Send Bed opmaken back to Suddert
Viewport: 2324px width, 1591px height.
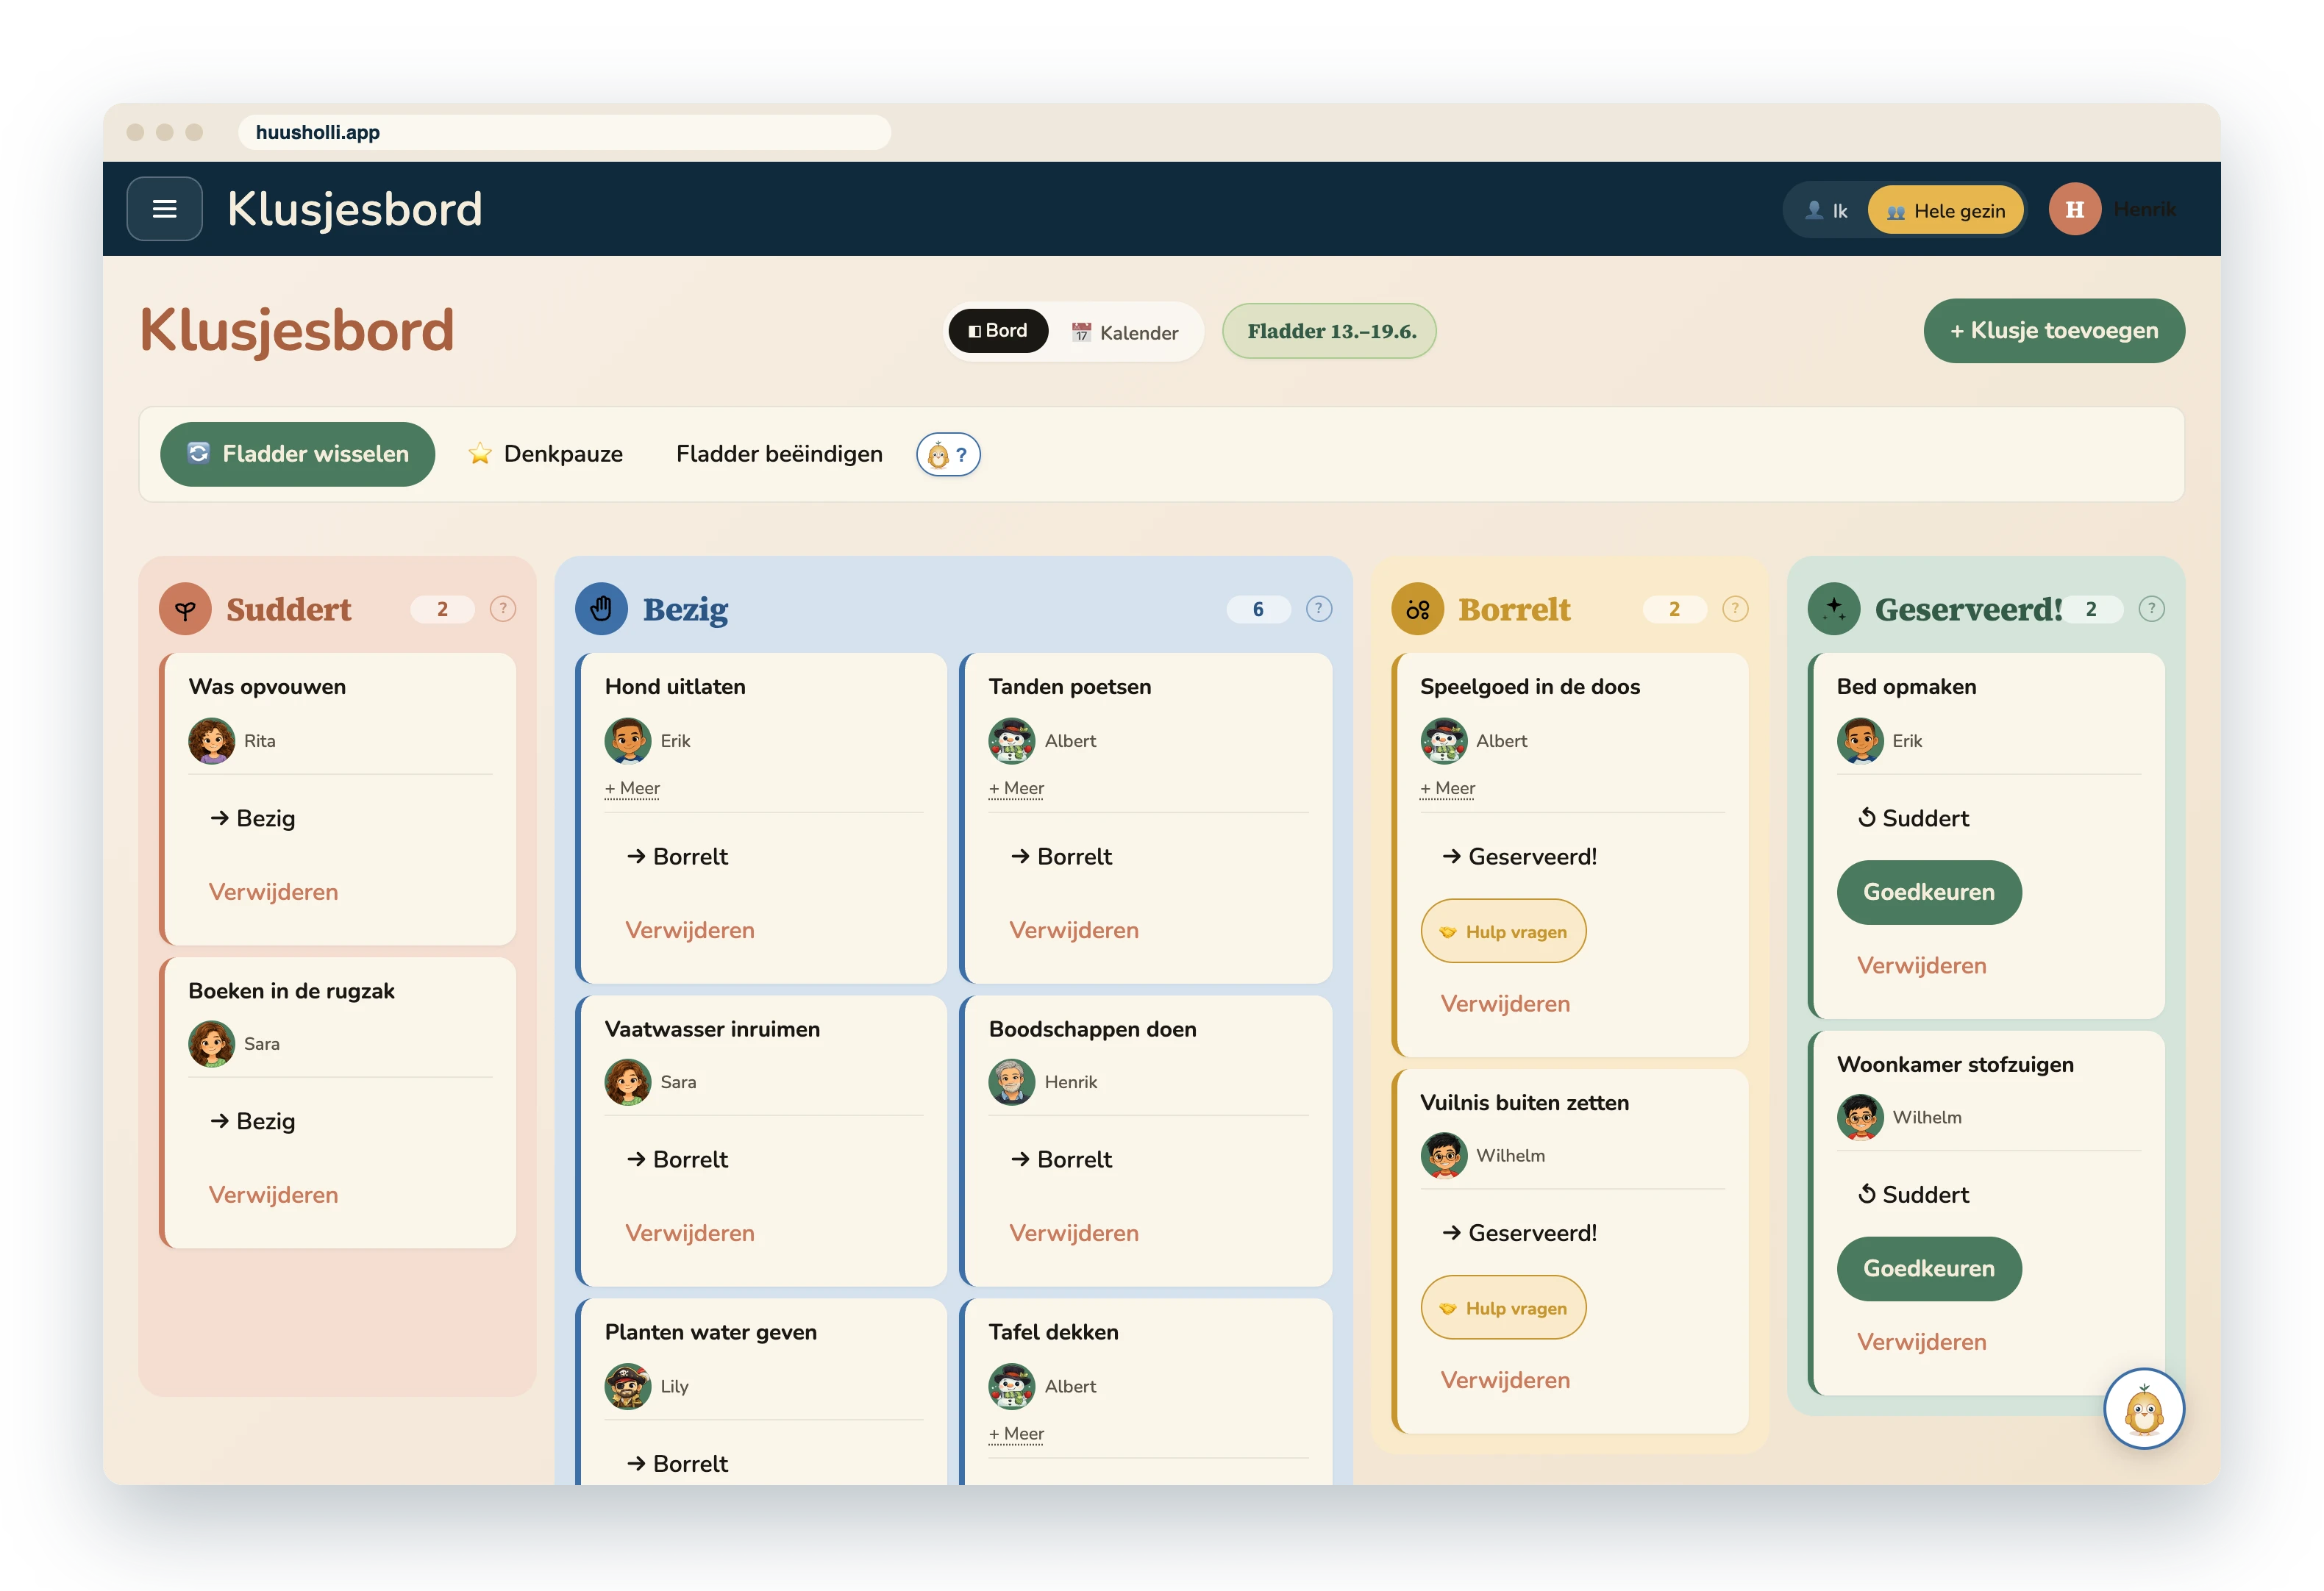click(x=1913, y=818)
